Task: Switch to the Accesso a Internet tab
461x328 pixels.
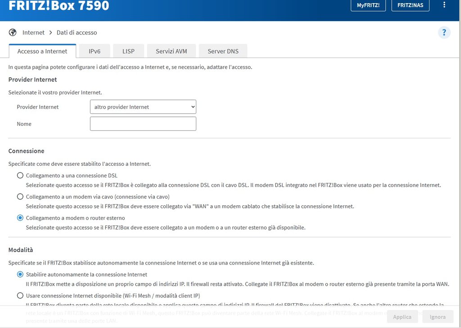Action: [x=42, y=51]
